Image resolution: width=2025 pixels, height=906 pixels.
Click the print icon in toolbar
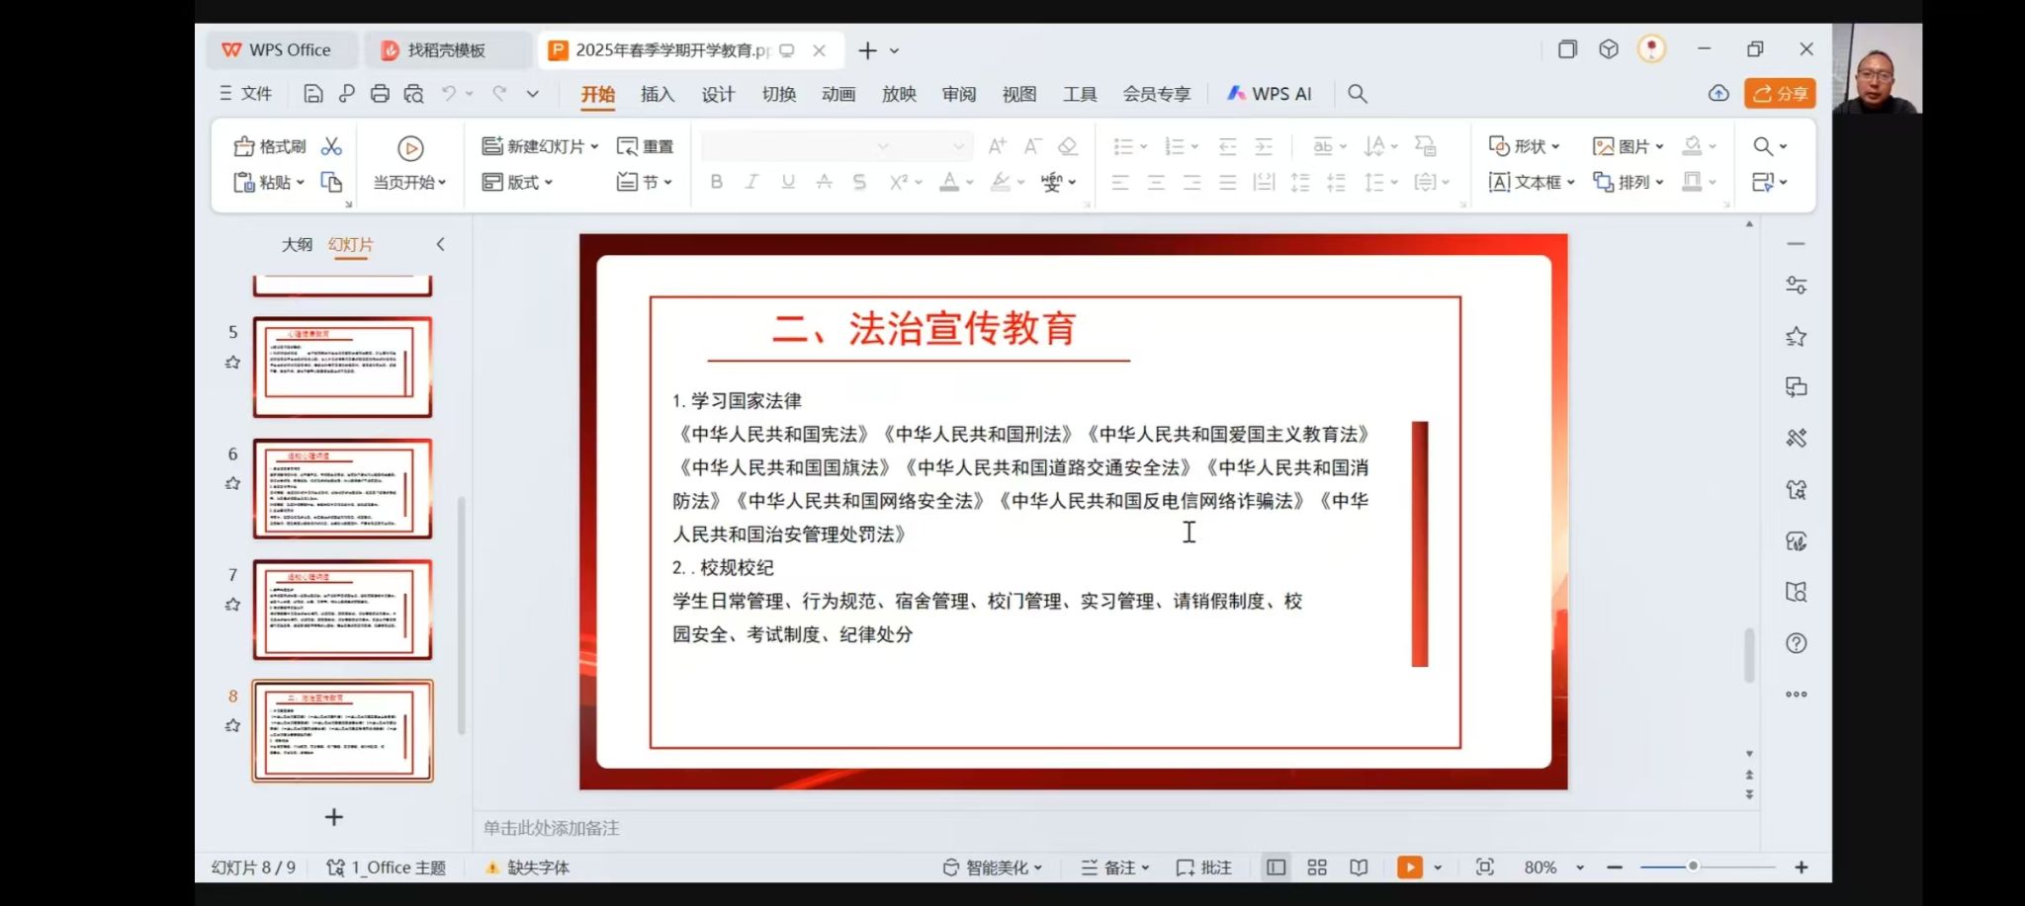pyautogui.click(x=380, y=94)
